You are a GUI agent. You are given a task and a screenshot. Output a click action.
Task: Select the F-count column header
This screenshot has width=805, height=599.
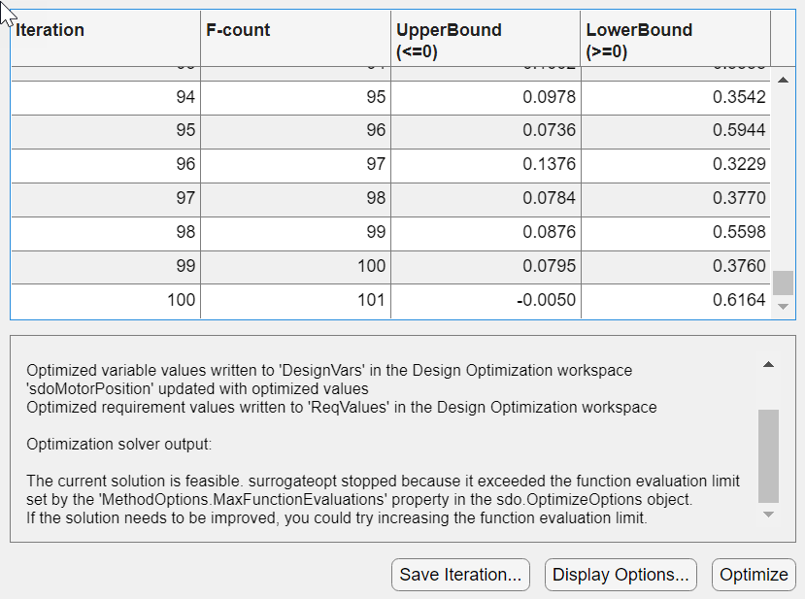tap(296, 39)
